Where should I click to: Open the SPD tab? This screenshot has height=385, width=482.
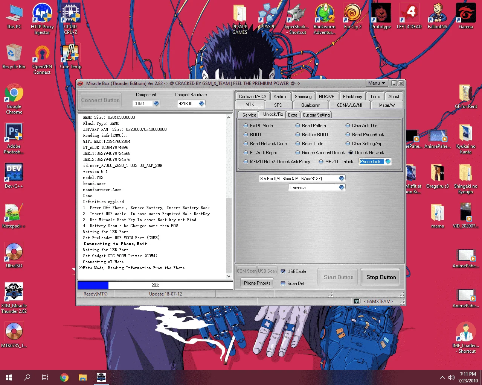pyautogui.click(x=278, y=105)
